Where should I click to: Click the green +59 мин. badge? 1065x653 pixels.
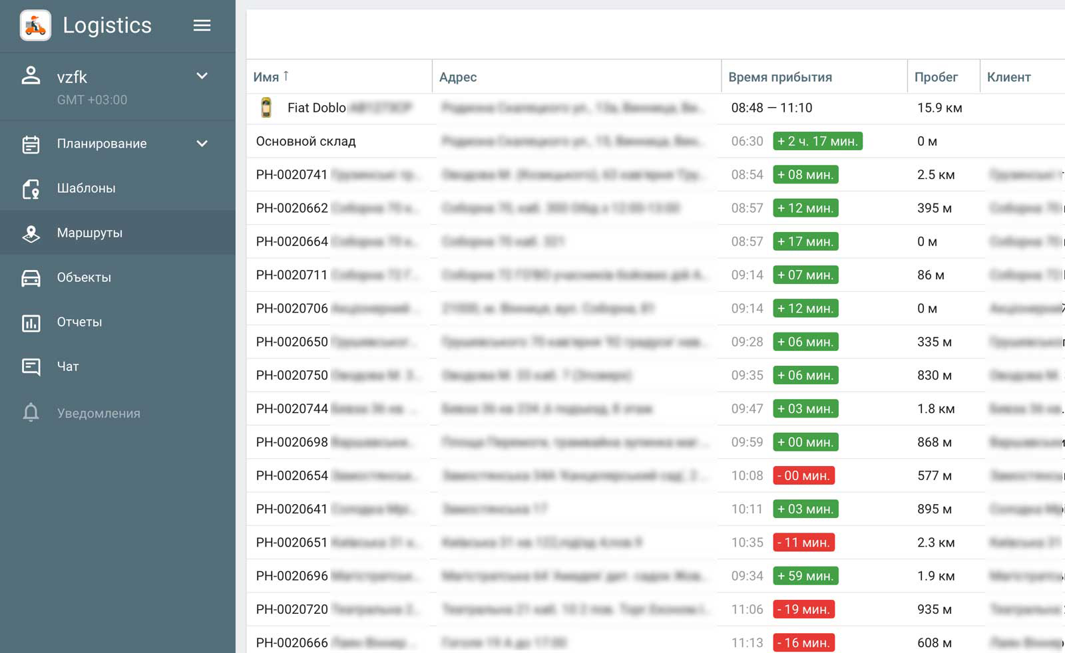coord(805,576)
